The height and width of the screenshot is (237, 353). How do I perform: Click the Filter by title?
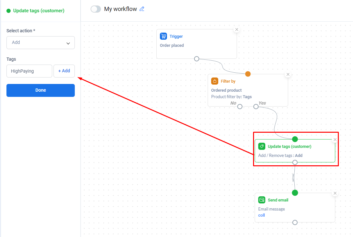(228, 81)
